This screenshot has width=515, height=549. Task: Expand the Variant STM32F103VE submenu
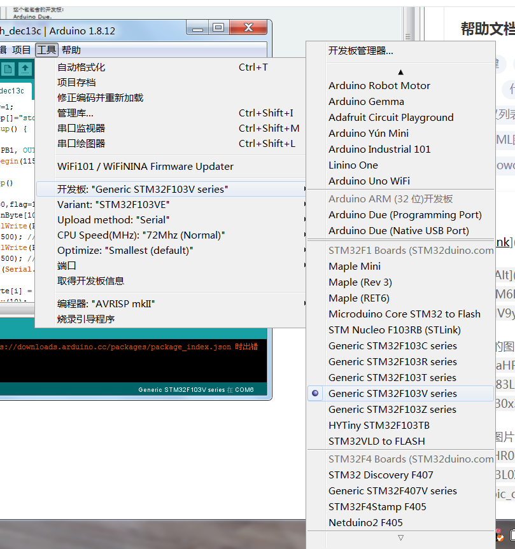pyautogui.click(x=171, y=204)
